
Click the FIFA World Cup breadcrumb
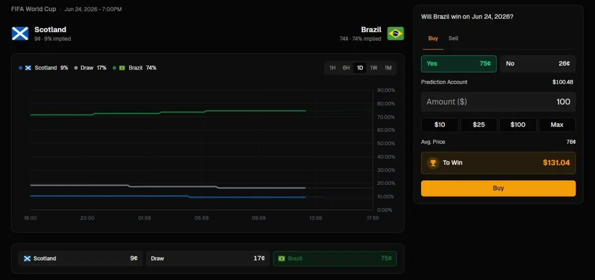34,9
